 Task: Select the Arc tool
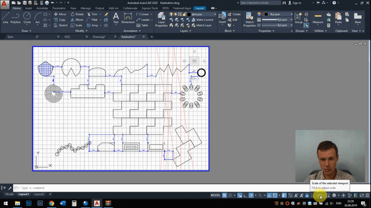tap(38, 18)
